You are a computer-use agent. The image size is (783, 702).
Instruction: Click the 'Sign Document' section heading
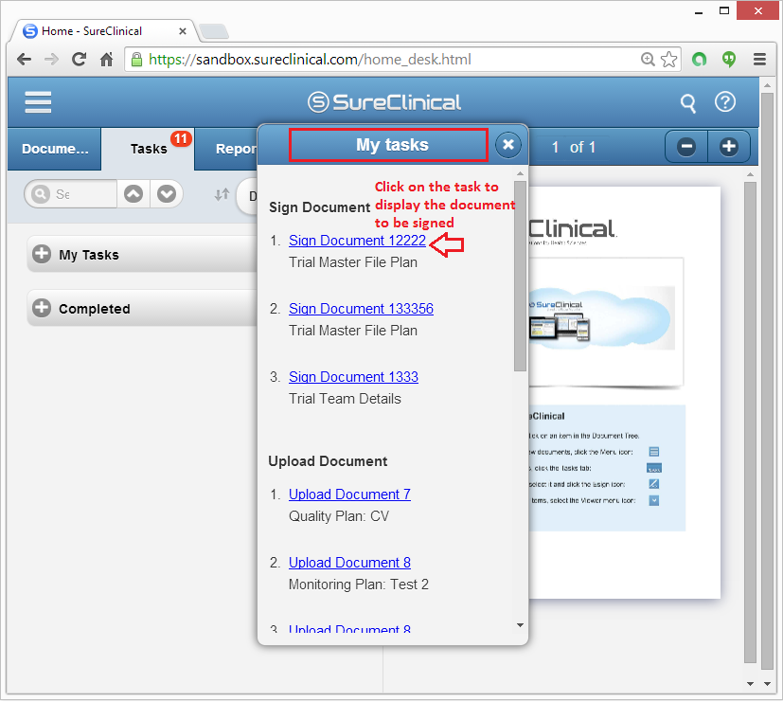320,207
